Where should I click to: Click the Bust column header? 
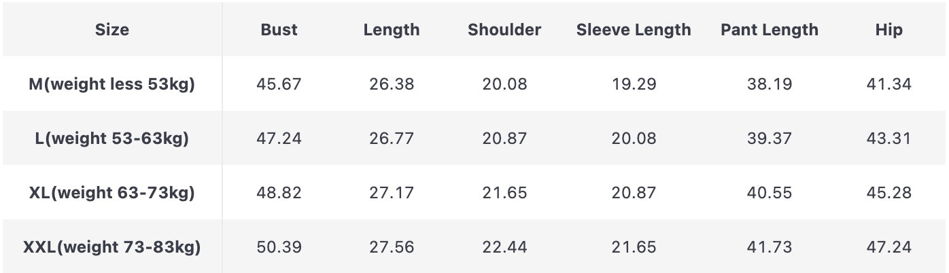click(x=279, y=30)
